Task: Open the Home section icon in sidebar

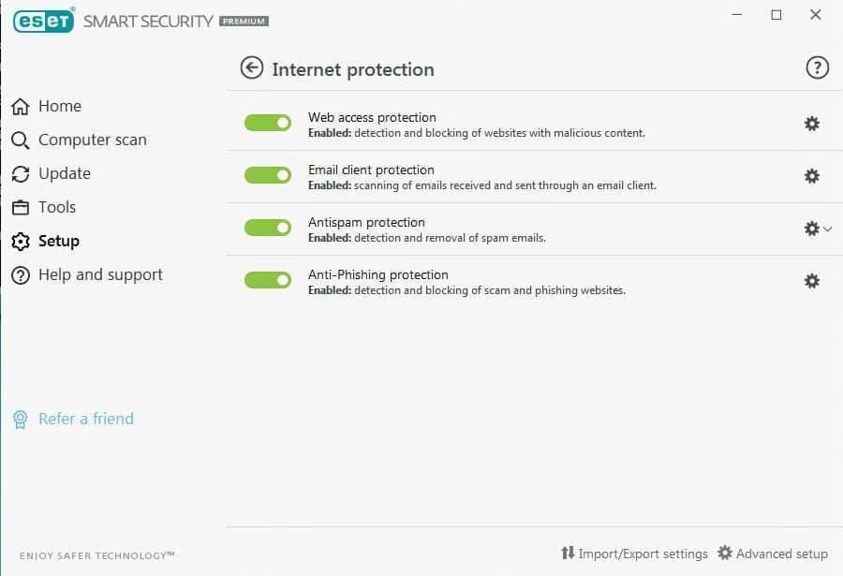Action: pyautogui.click(x=20, y=106)
